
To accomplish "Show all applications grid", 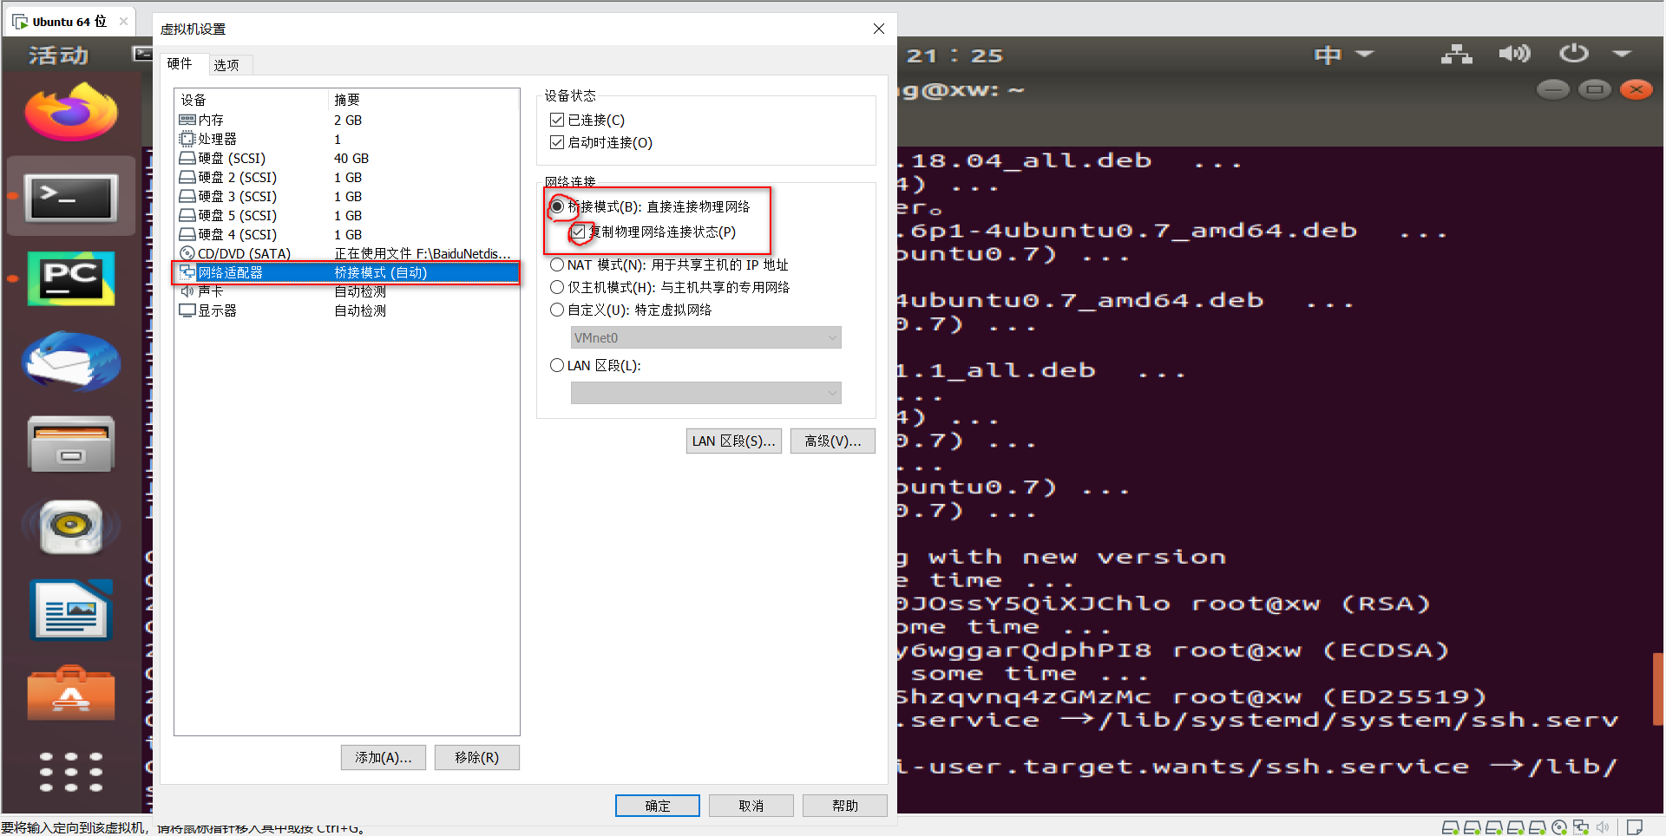I will pyautogui.click(x=69, y=771).
